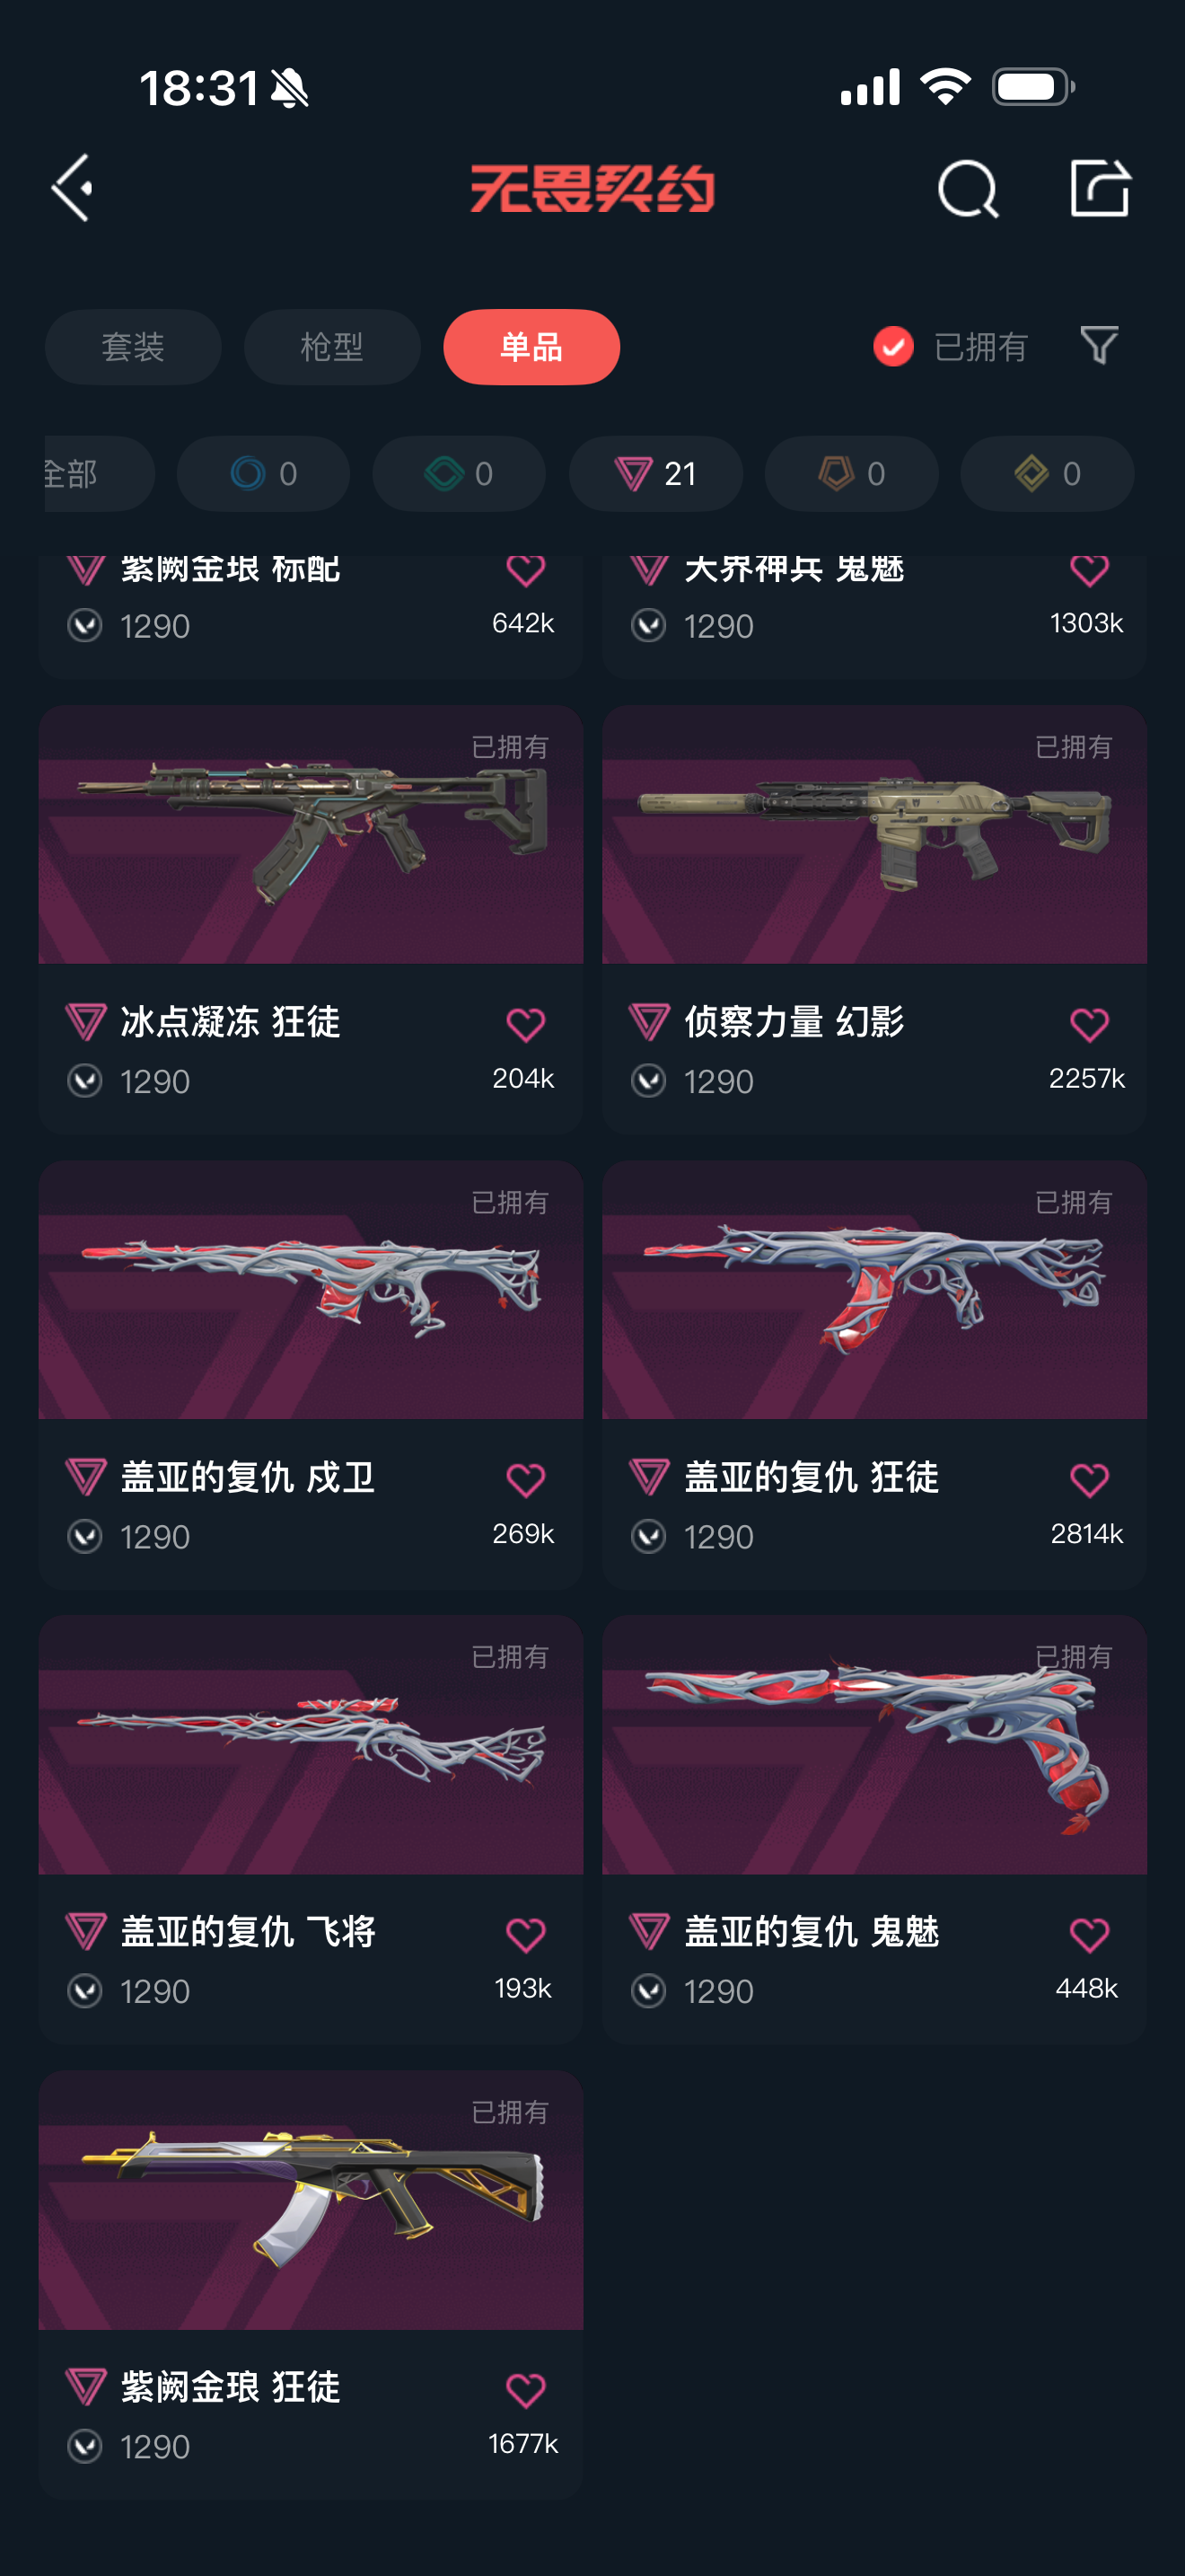Select the 单品 tab

531,347
